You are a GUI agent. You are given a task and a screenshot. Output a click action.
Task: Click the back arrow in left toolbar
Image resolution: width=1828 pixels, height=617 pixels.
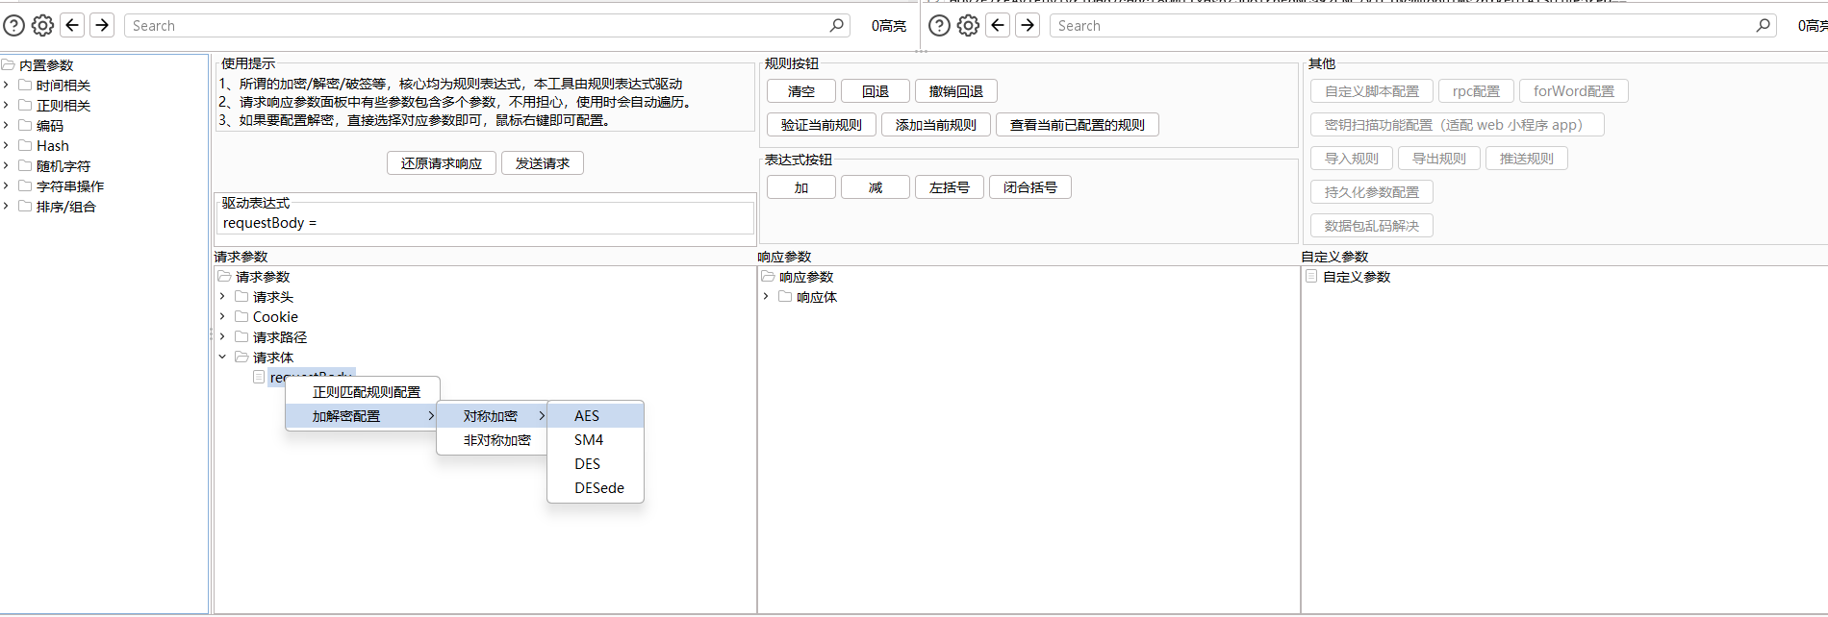pos(72,25)
